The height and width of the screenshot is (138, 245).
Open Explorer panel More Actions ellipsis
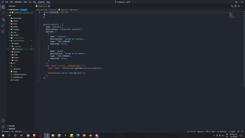pos(31,6)
